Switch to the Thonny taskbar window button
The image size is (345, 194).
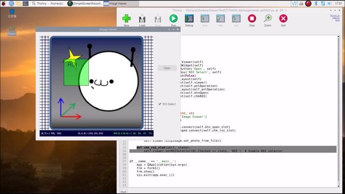click(x=48, y=3)
